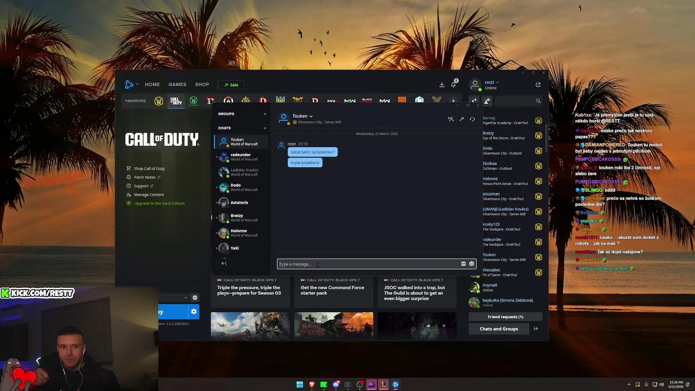Select Overwatch icon in favorites bar
This screenshot has height=391, width=695.
coord(228,101)
